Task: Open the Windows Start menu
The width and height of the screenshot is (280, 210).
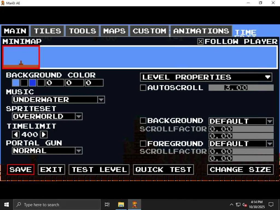Action: [7, 205]
